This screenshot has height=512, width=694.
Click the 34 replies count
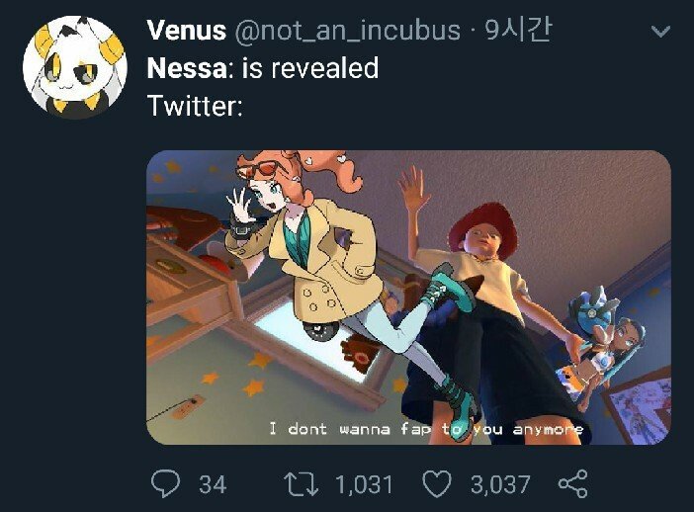click(213, 484)
